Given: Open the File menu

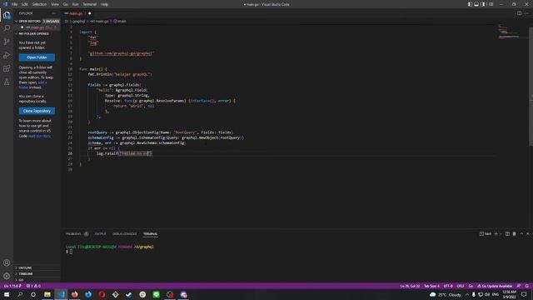Looking at the screenshot, I should point(15,4).
